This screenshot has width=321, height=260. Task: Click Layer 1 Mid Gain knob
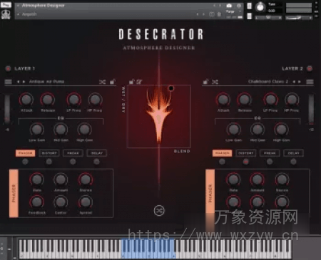(x=61, y=130)
